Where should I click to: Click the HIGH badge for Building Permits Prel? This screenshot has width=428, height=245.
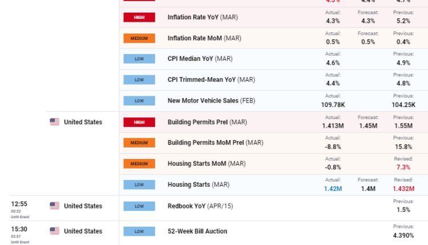coord(139,122)
